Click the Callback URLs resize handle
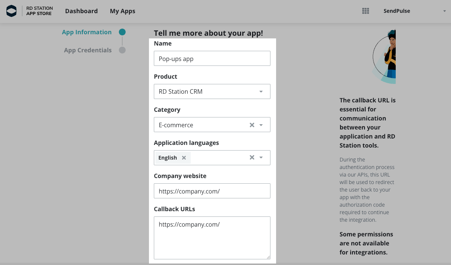This screenshot has width=451, height=265. click(269, 257)
